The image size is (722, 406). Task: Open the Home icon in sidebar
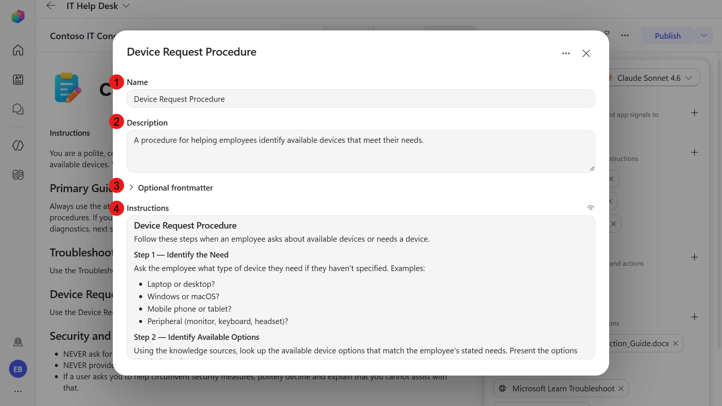tap(18, 50)
